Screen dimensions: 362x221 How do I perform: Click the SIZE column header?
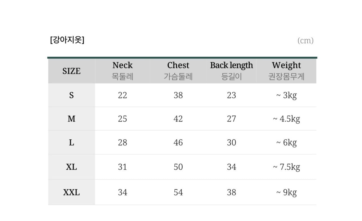[71, 71]
